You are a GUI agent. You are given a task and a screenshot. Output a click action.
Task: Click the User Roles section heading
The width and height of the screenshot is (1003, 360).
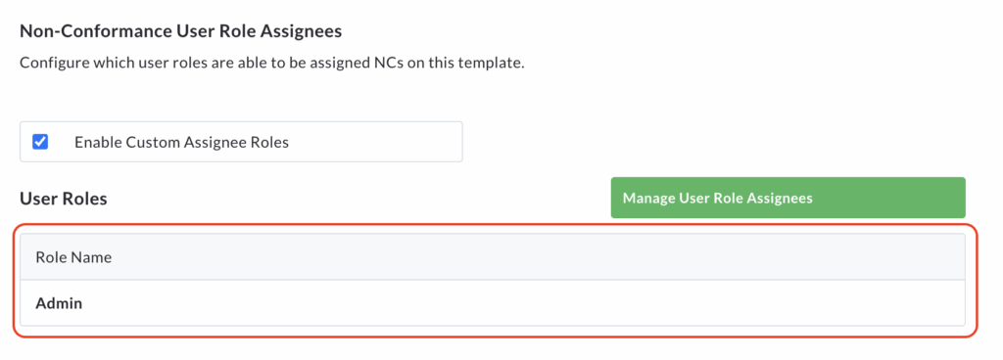pos(64,199)
